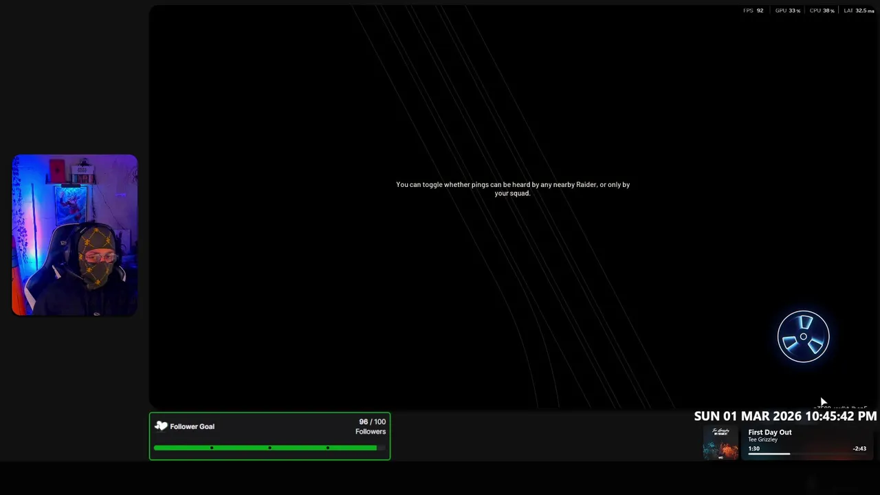This screenshot has width=880, height=495.
Task: Click the webcam overlay feed
Action: 74,235
